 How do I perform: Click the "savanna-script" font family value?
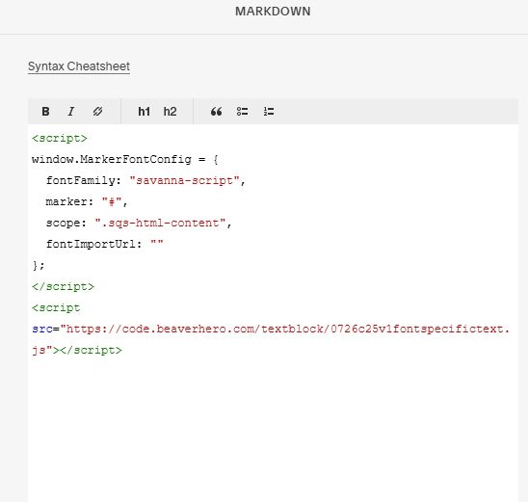pos(185,180)
